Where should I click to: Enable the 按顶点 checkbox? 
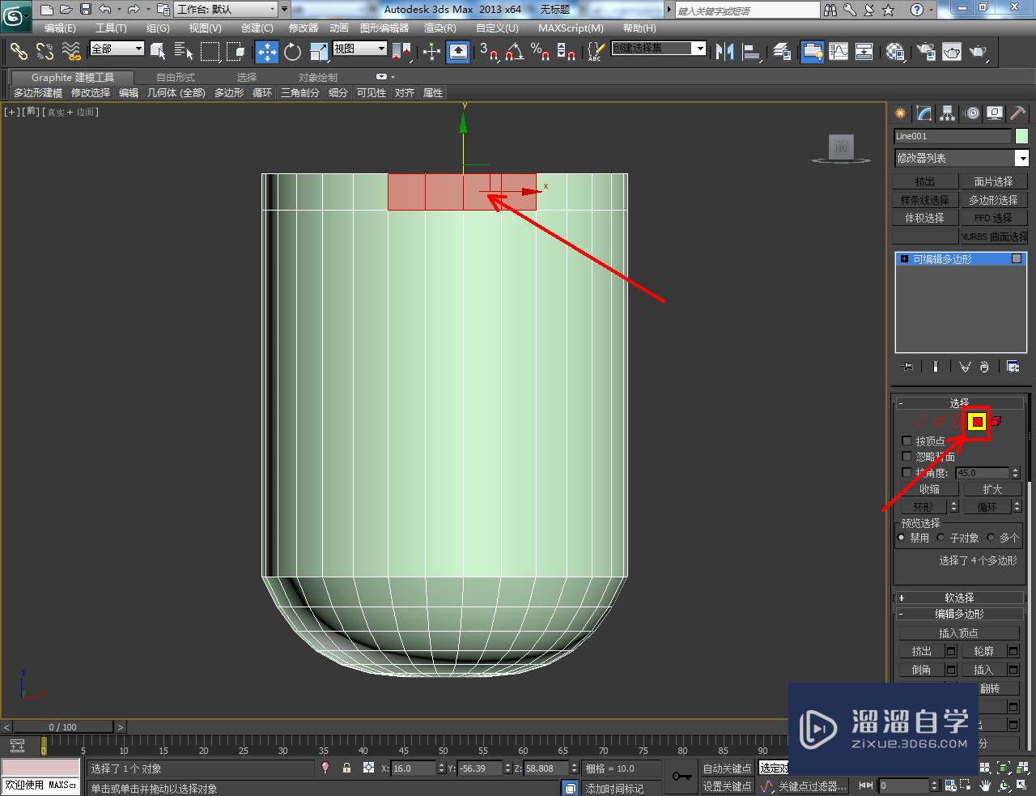[906, 441]
